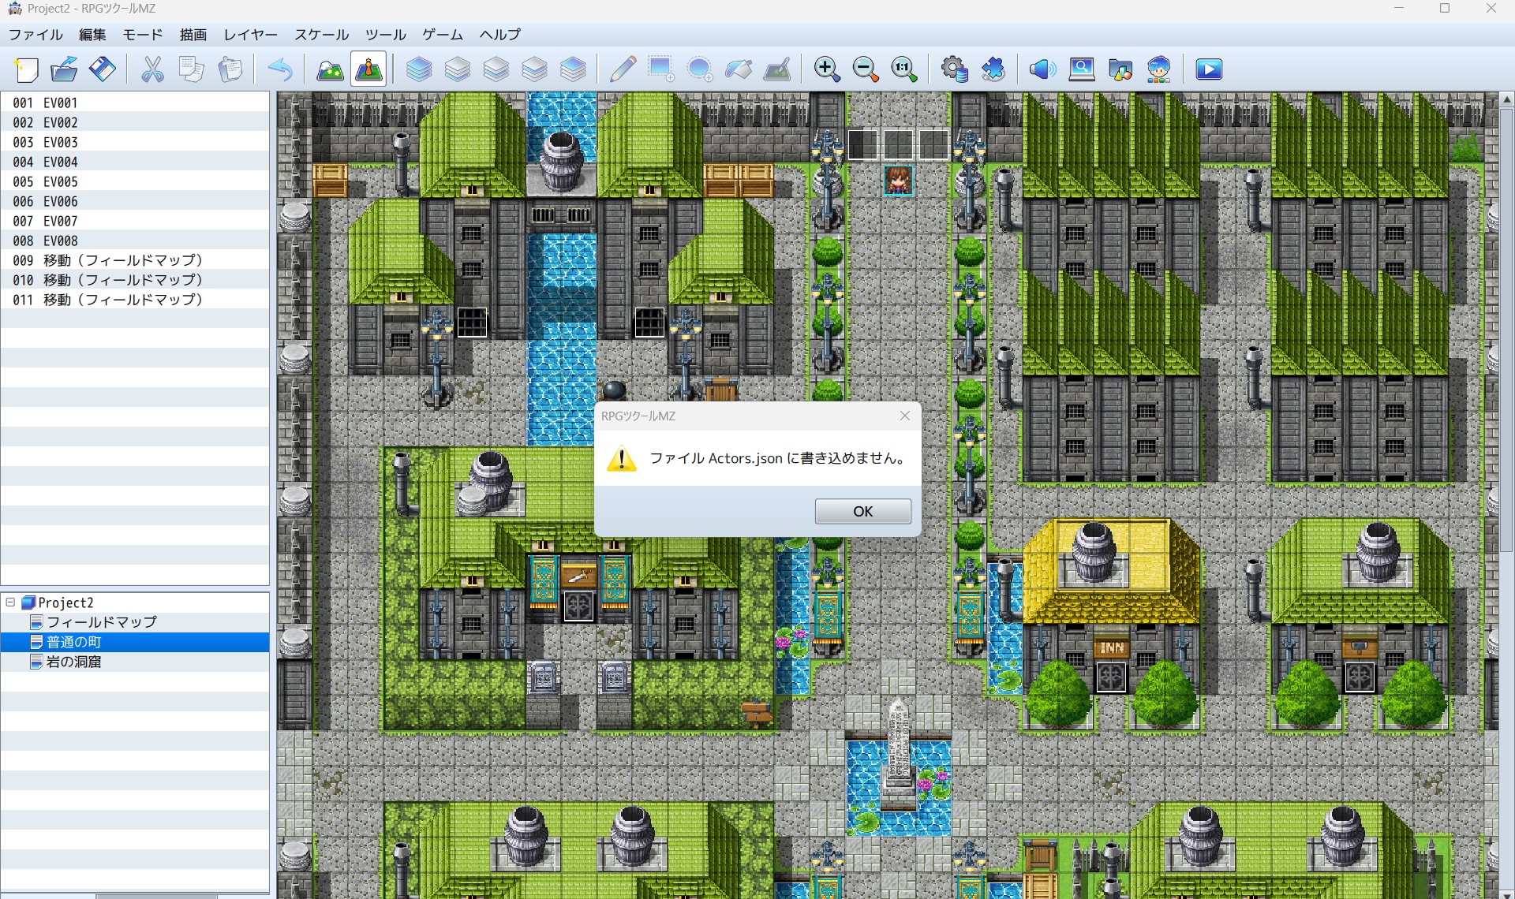Launch the Character Generator icon
Image resolution: width=1515 pixels, height=899 pixels.
pyautogui.click(x=1158, y=69)
